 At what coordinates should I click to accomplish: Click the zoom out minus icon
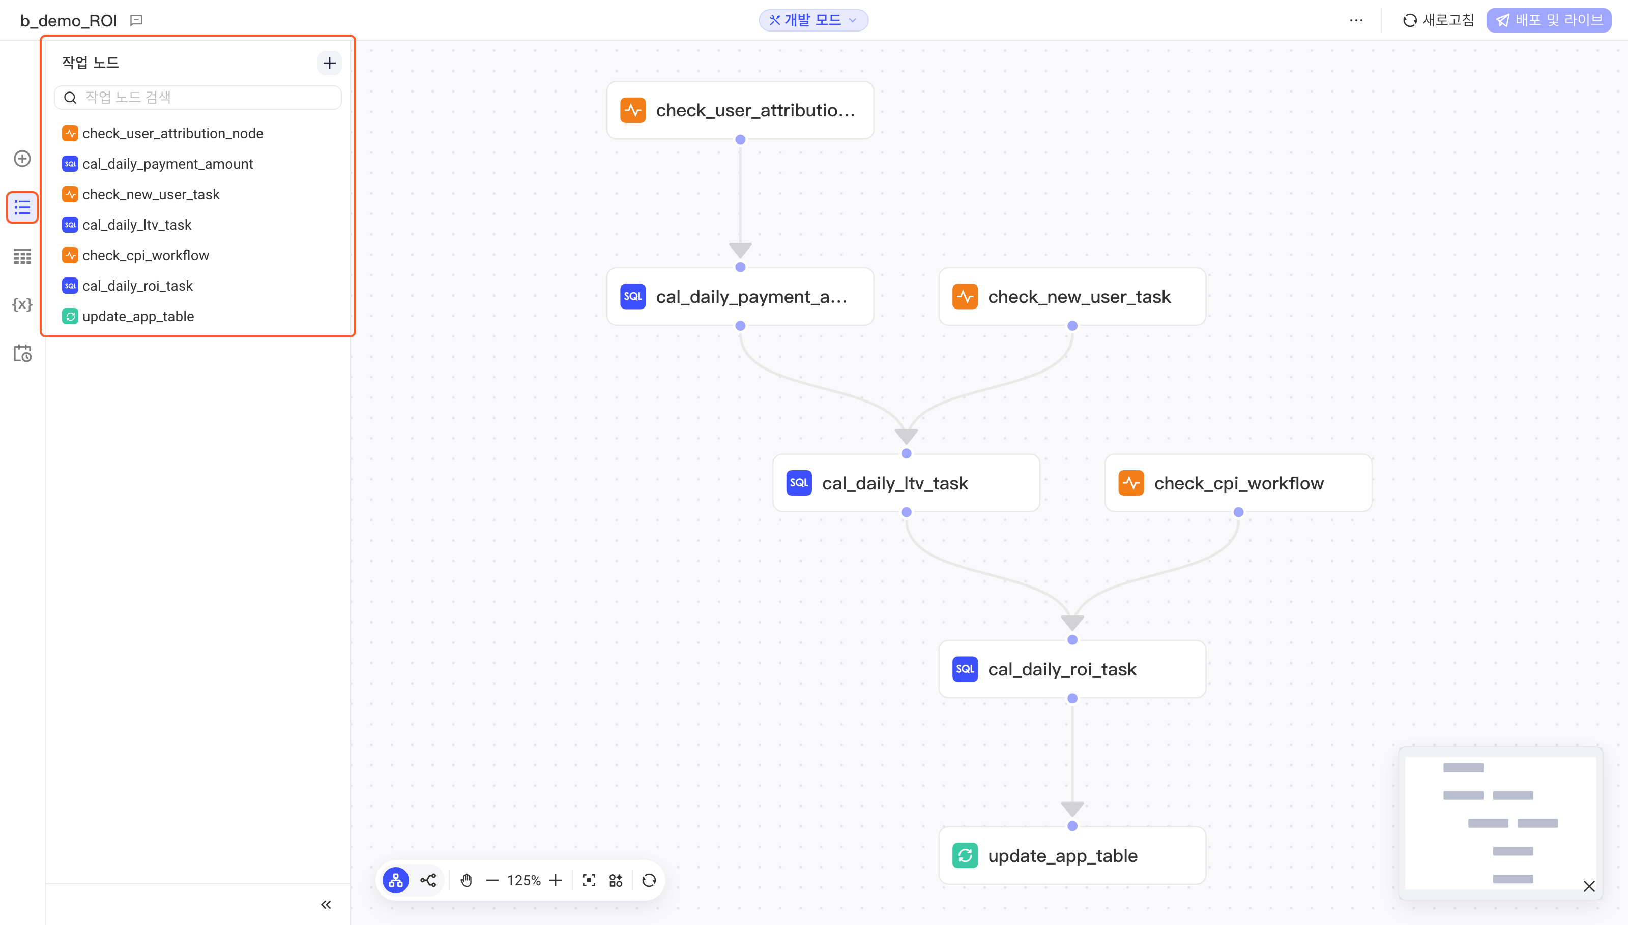(491, 880)
